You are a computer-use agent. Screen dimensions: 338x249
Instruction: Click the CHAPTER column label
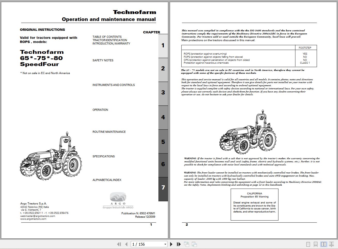click(x=151, y=32)
